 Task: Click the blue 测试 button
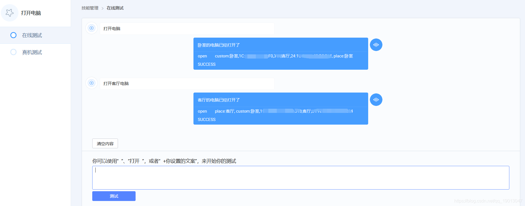(x=114, y=196)
